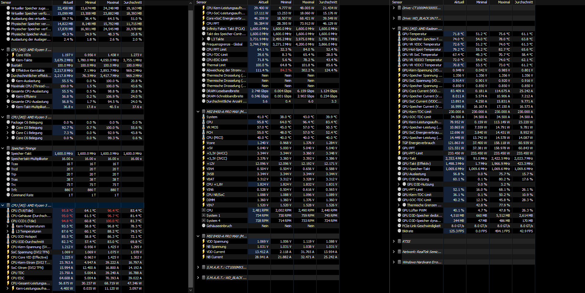Click the TGP Energieverbrauch lightning icon
This screenshot has width=585, height=293.
tap(399, 143)
